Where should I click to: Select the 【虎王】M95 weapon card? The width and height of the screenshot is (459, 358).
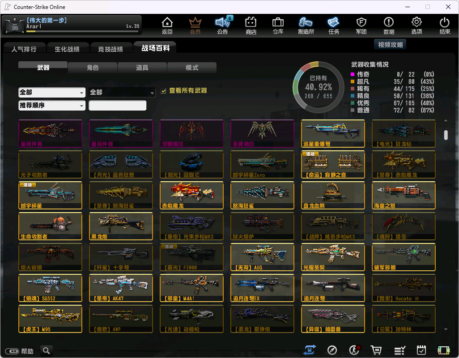pos(51,319)
